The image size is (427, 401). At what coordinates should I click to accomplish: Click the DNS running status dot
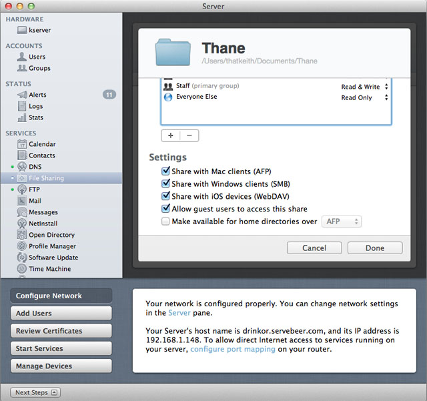pos(12,167)
